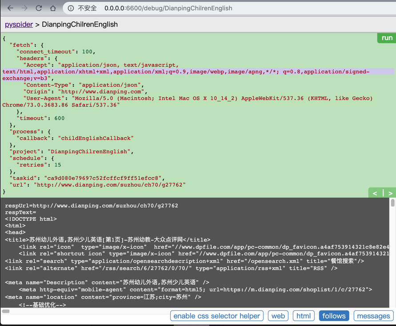Click the "childEnglishCallback" callback value
This screenshot has height=326, width=396.
[x=96, y=138]
